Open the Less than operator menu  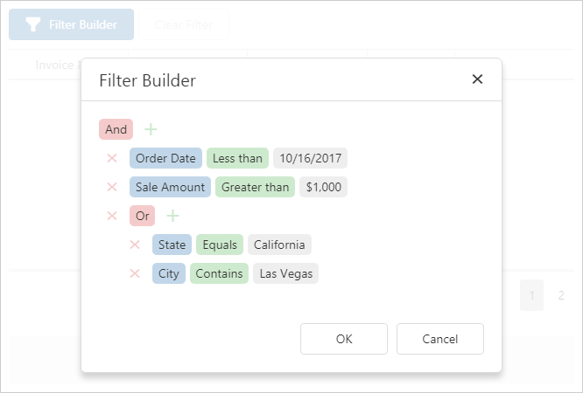[237, 158]
